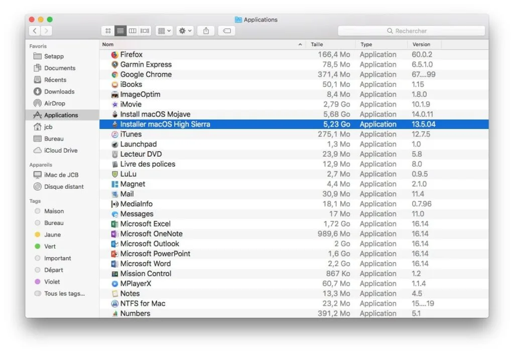Viewport: 514px width, 354px height.
Task: Click the Messages app icon
Action: point(114,214)
